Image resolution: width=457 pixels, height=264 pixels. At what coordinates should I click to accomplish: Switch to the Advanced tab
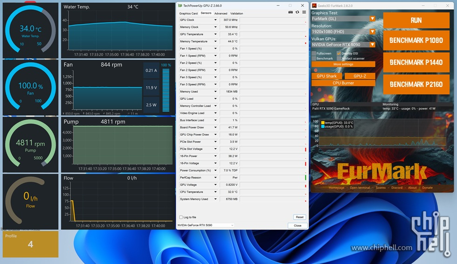pos(221,14)
